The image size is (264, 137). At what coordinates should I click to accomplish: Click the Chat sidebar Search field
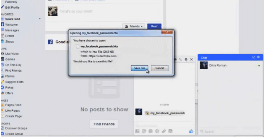coord(230,132)
